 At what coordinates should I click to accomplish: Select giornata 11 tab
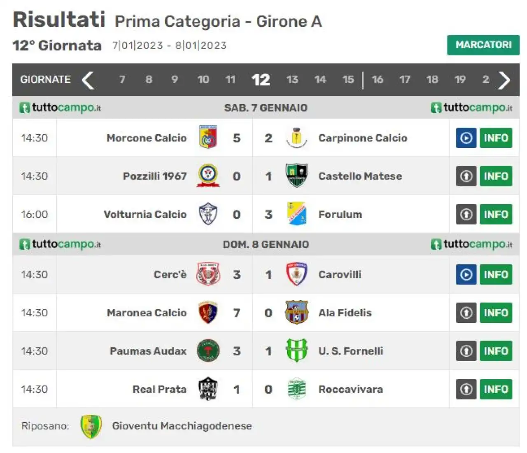coord(231,79)
